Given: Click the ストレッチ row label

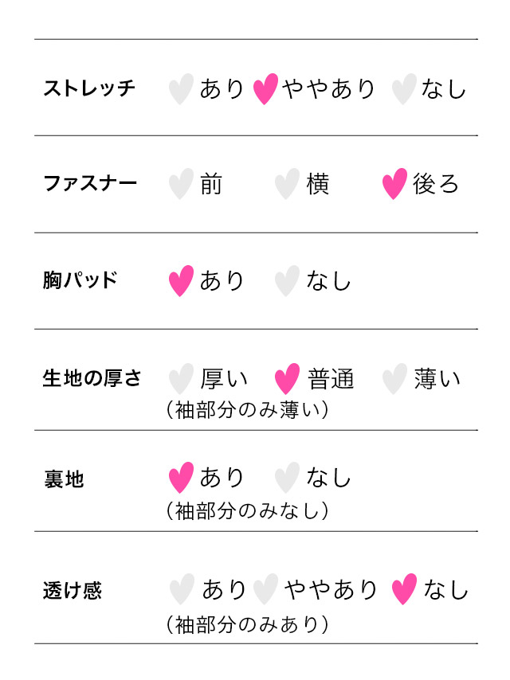Looking at the screenshot, I should pos(89,88).
